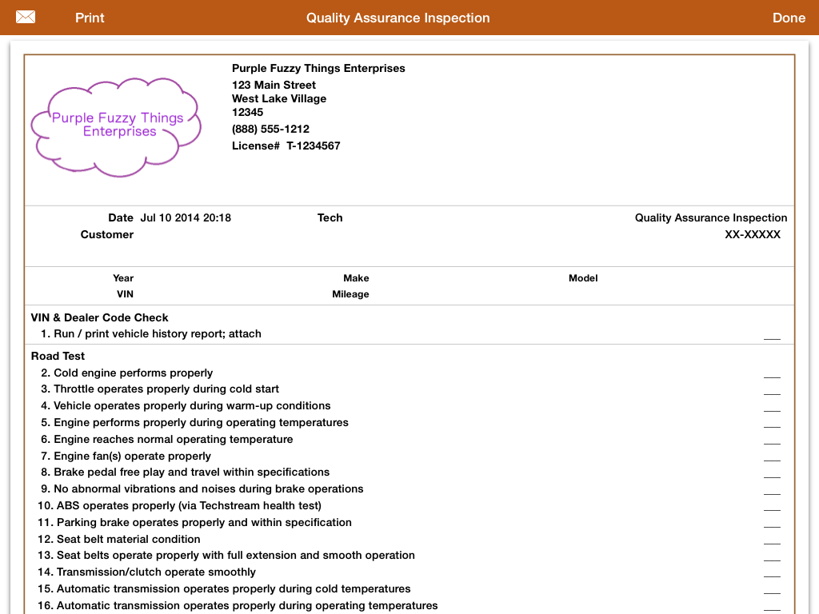Tap Done to close the inspection
This screenshot has width=819, height=614.
coord(788,18)
